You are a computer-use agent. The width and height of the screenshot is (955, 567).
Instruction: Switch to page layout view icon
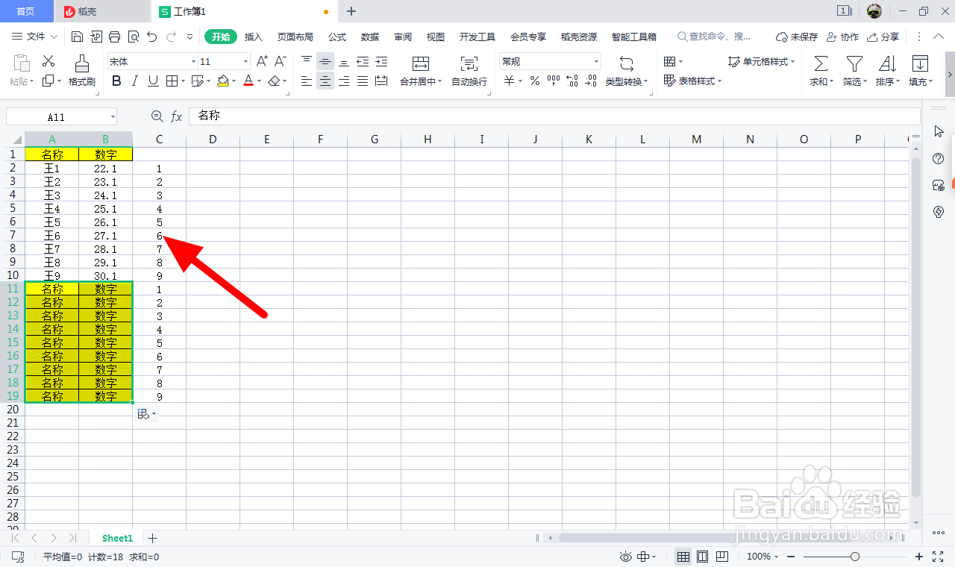tap(702, 557)
